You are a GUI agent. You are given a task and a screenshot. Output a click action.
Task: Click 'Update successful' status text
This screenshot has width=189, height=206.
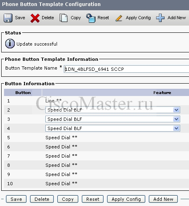37,44
